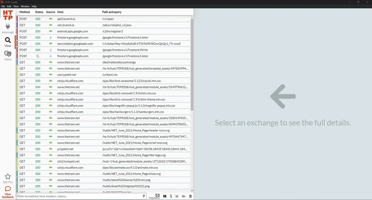Image resolution: width=372 pixels, height=200 pixels.
Task: Open the Help menu
Action: (34, 6)
